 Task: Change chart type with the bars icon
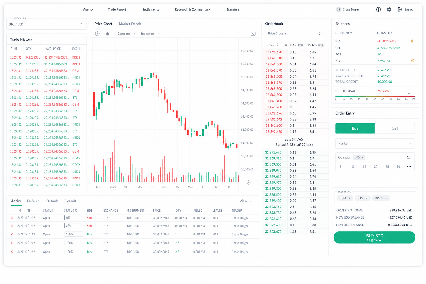pos(108,34)
